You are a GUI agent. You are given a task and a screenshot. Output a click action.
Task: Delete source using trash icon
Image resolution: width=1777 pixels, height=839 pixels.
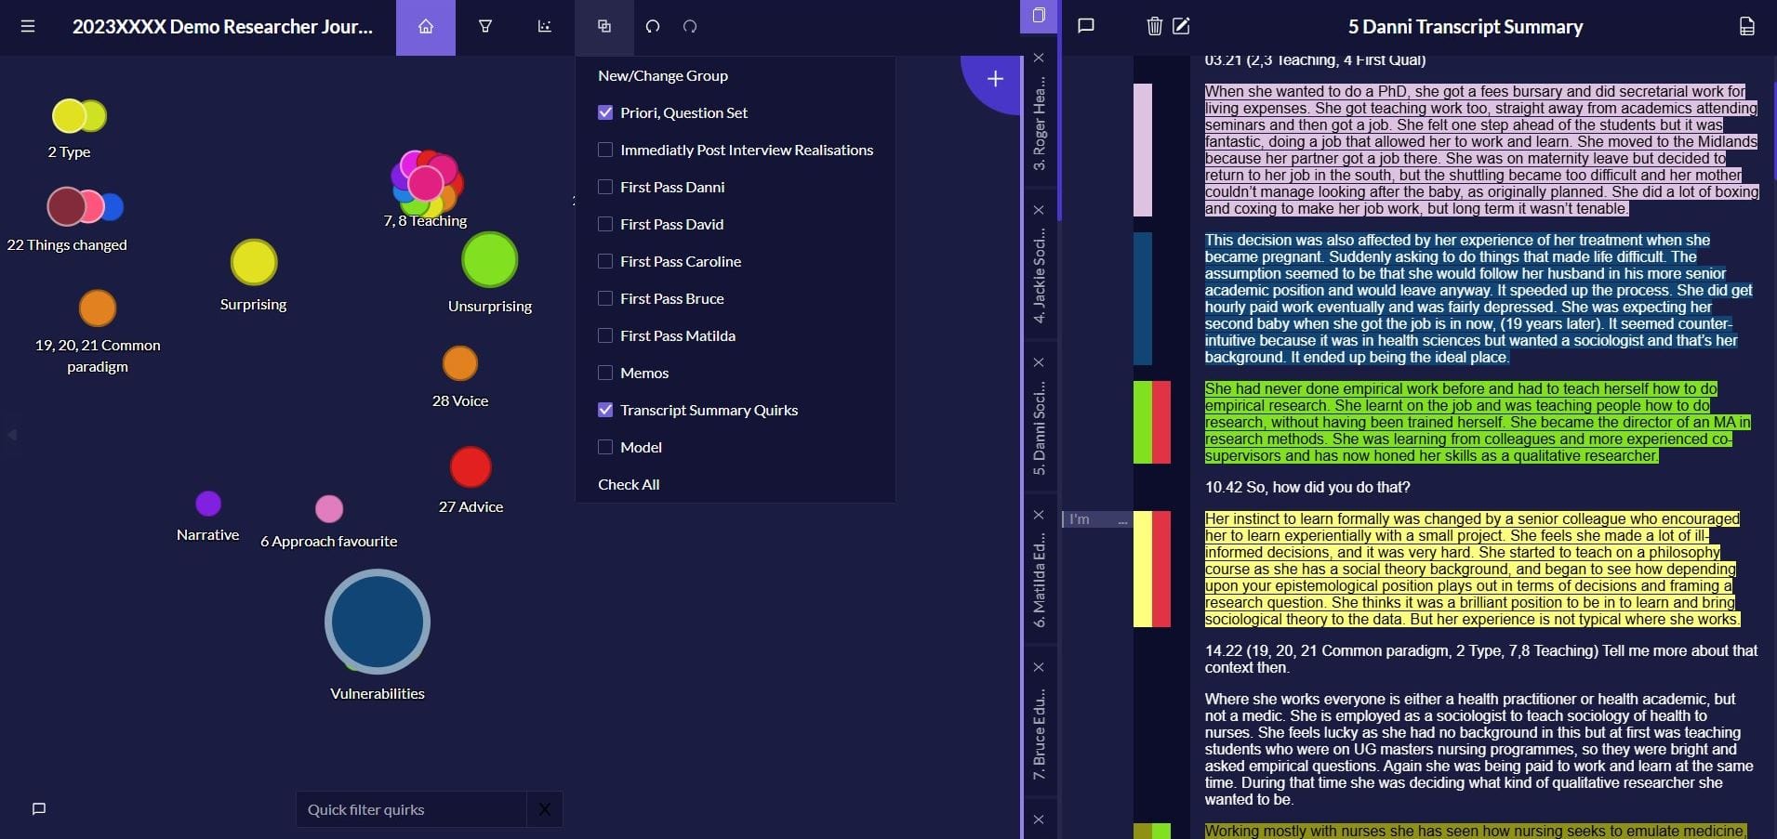pyautogui.click(x=1154, y=27)
